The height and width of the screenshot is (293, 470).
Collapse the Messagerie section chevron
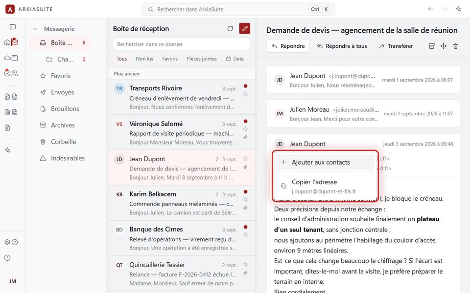(35, 29)
